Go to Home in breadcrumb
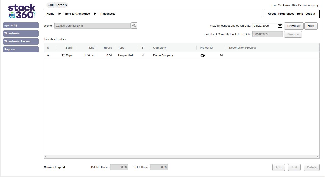The width and height of the screenshot is (325, 177). [x=50, y=14]
